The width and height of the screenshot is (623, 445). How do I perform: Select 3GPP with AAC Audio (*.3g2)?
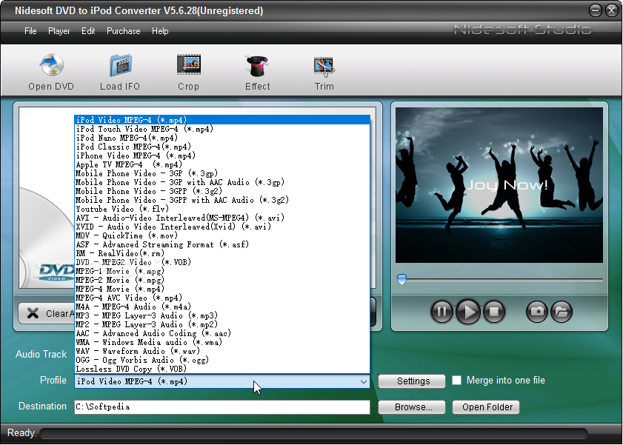222,200
